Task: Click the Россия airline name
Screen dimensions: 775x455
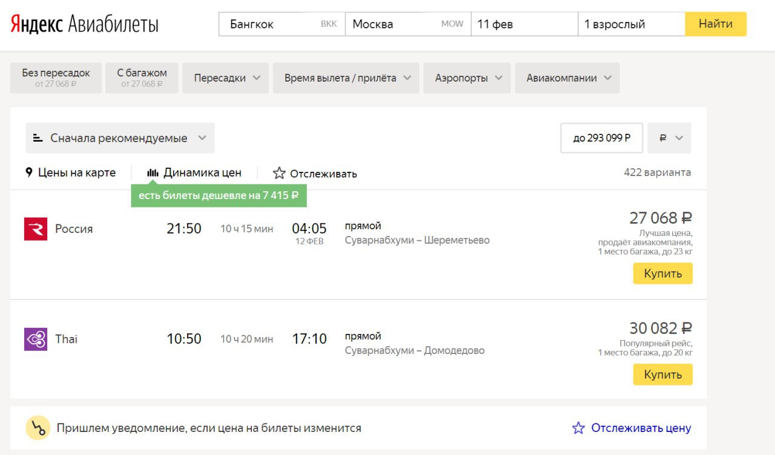Action: pos(74,229)
